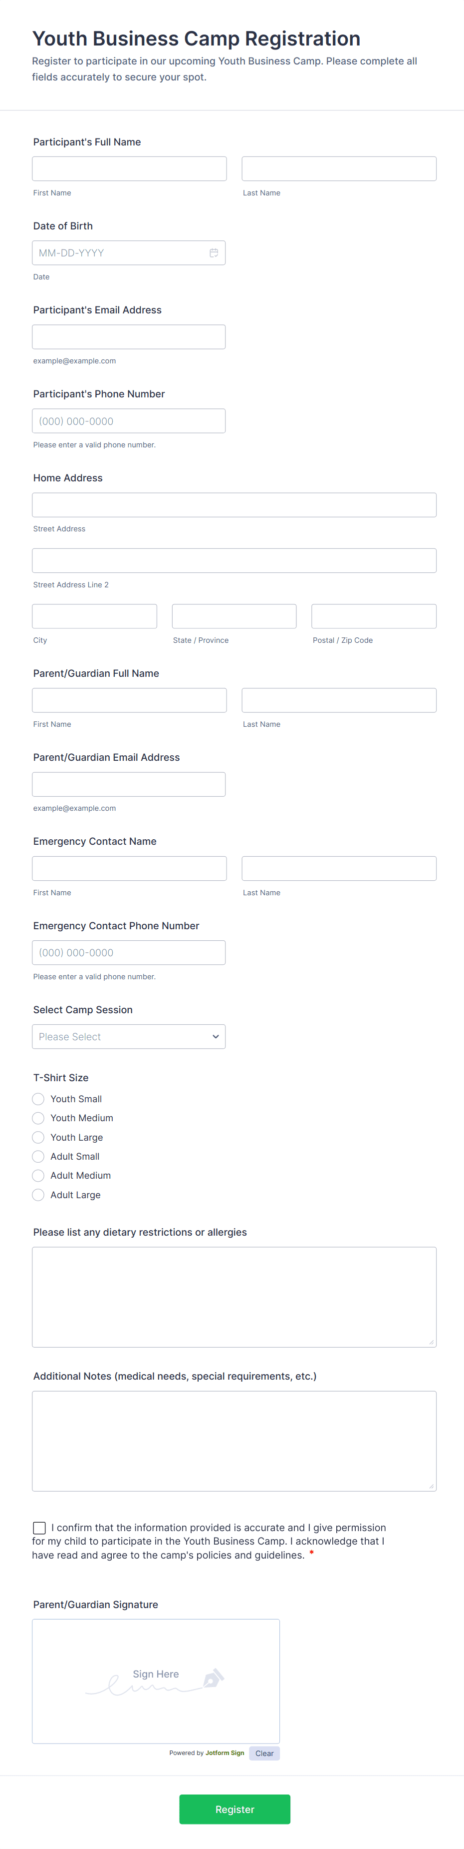464x1849 pixels.
Task: Open the Date of Birth calendar picker icon
Action: pos(214,252)
